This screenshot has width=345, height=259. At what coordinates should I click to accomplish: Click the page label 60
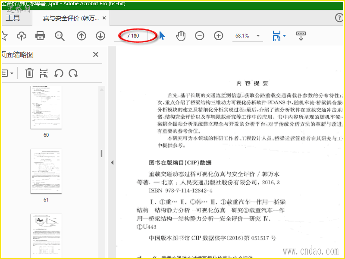click(x=46, y=135)
